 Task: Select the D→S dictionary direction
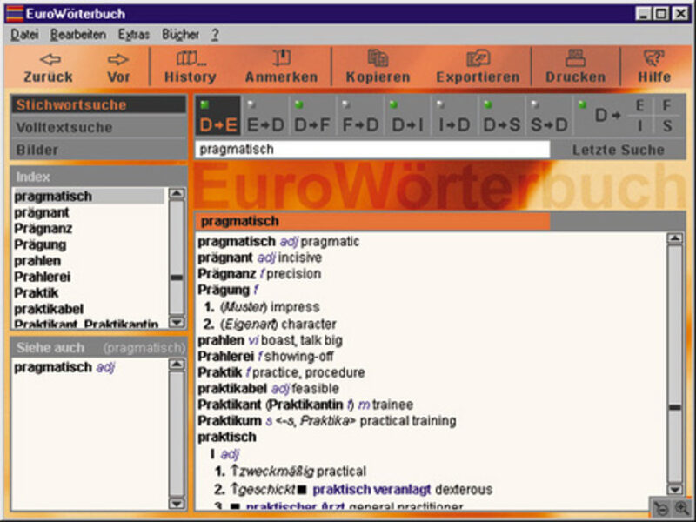[502, 116]
